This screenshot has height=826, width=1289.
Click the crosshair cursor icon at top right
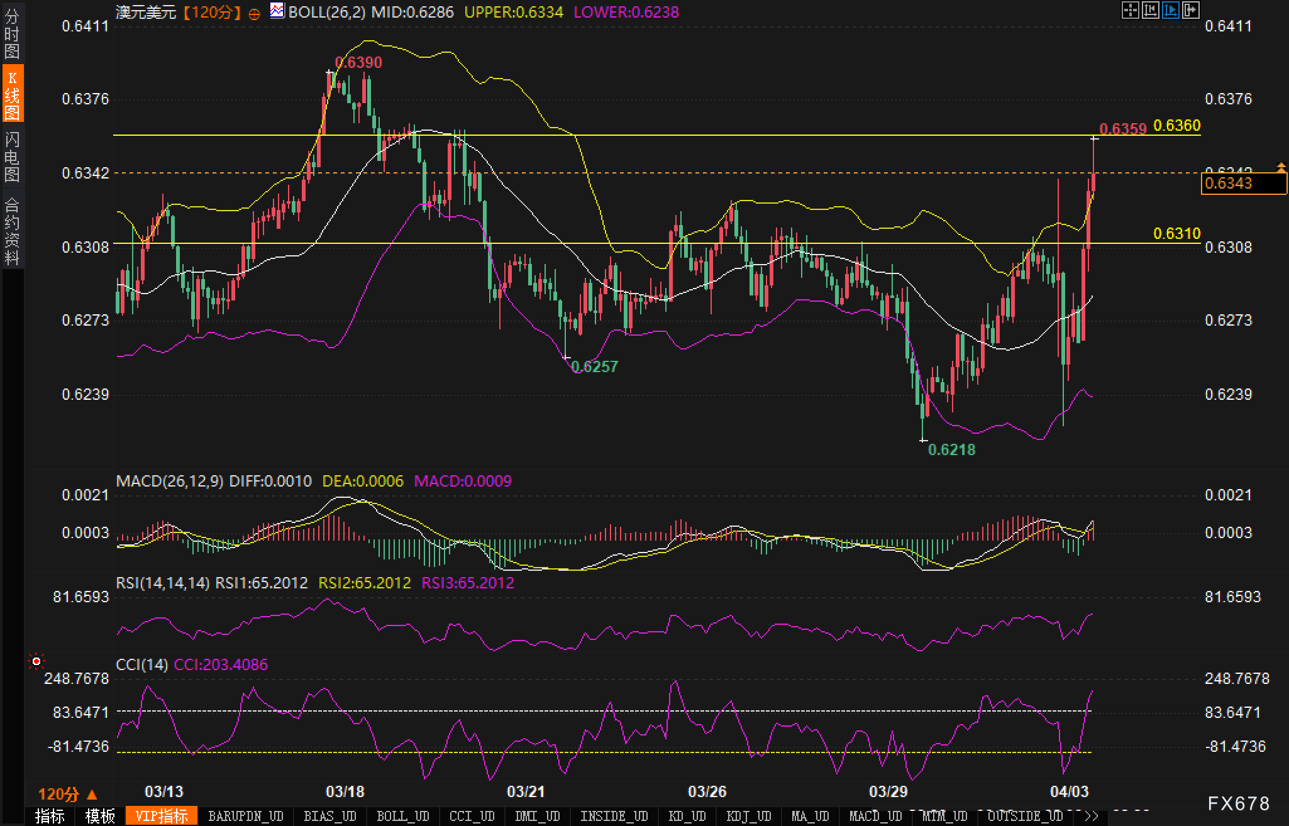point(1130,10)
